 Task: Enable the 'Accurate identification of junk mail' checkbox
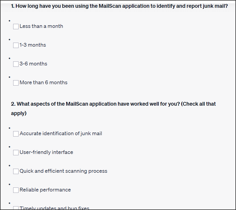[16, 134]
